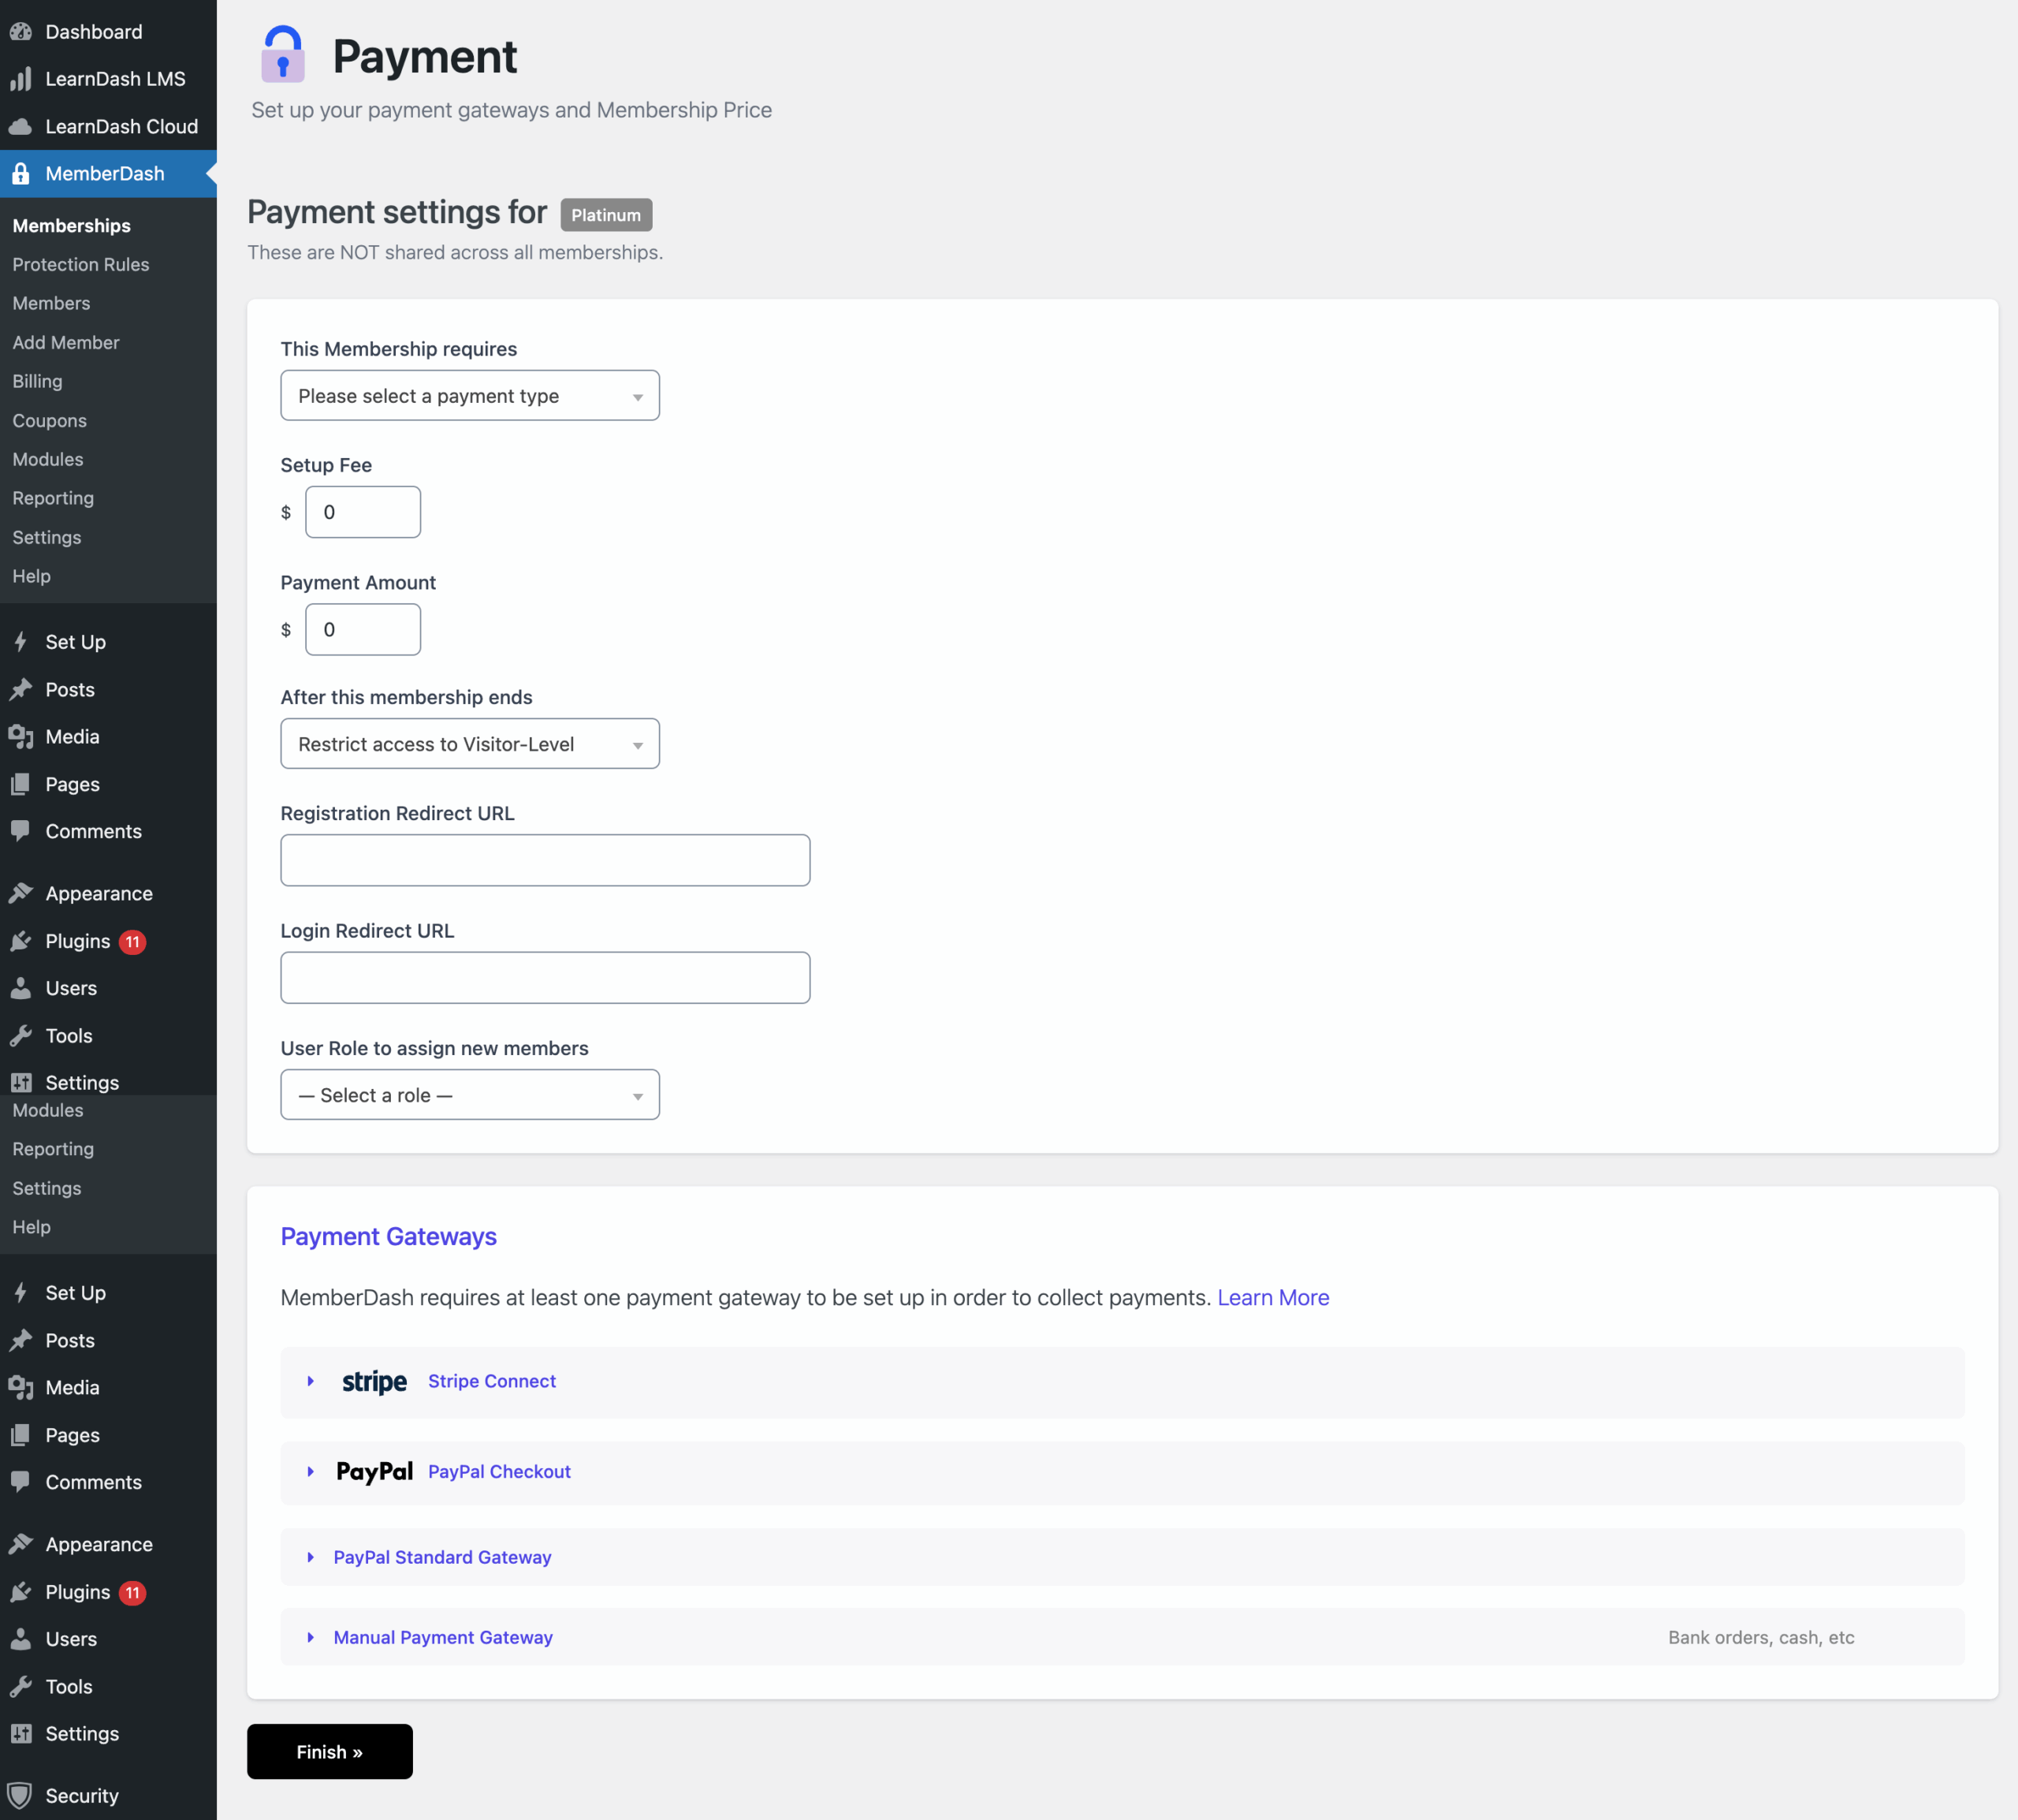Viewport: 2018px width, 1820px height.
Task: Click the PayPal logo
Action: [x=374, y=1471]
